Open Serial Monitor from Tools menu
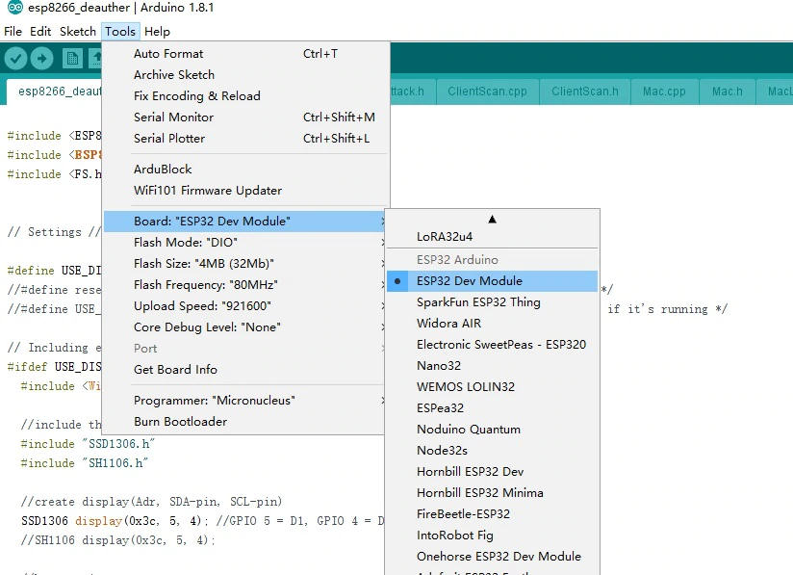 tap(244, 117)
